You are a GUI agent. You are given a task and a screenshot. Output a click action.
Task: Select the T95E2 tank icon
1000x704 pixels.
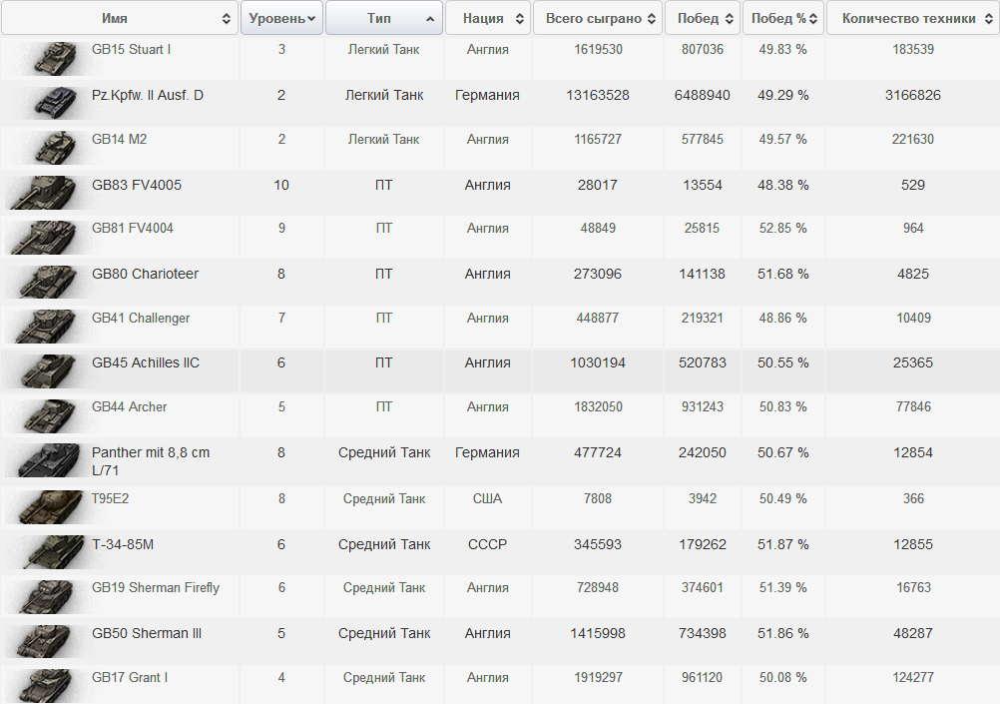pyautogui.click(x=45, y=505)
